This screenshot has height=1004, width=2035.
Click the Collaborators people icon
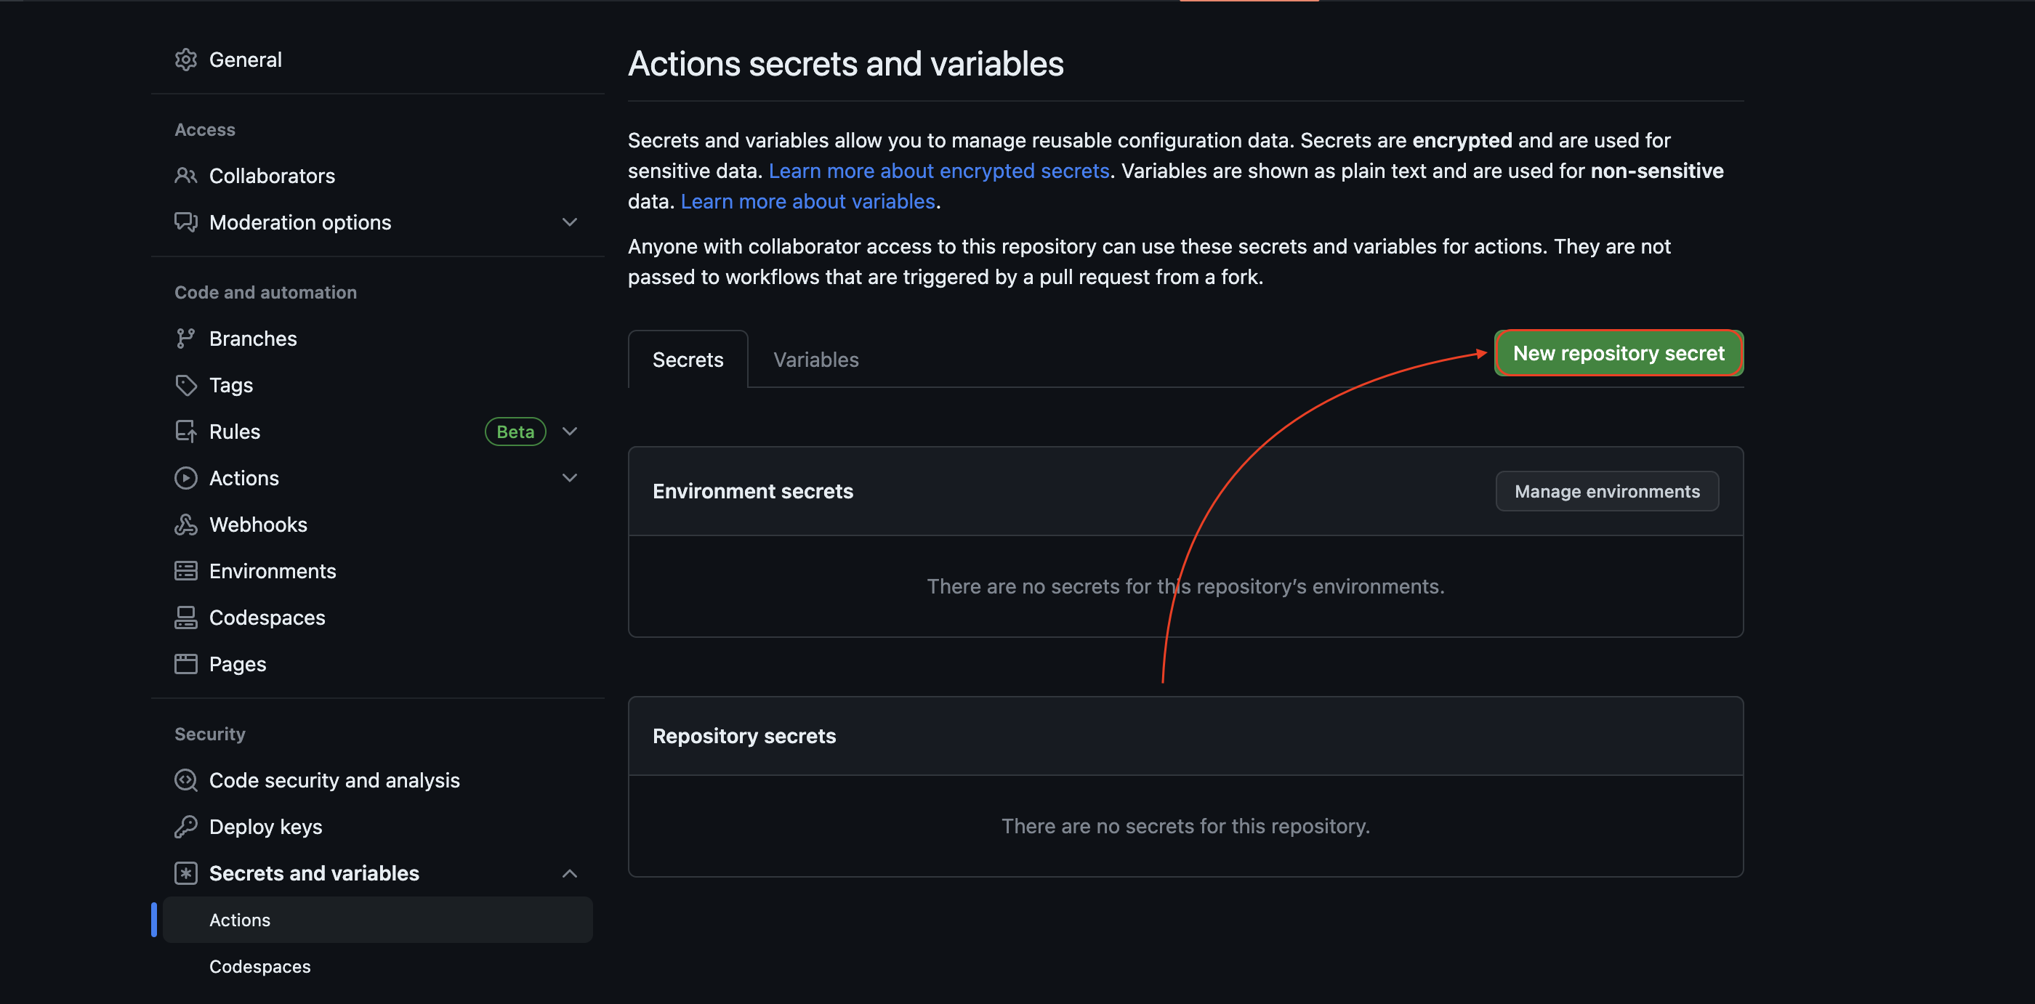click(x=185, y=175)
